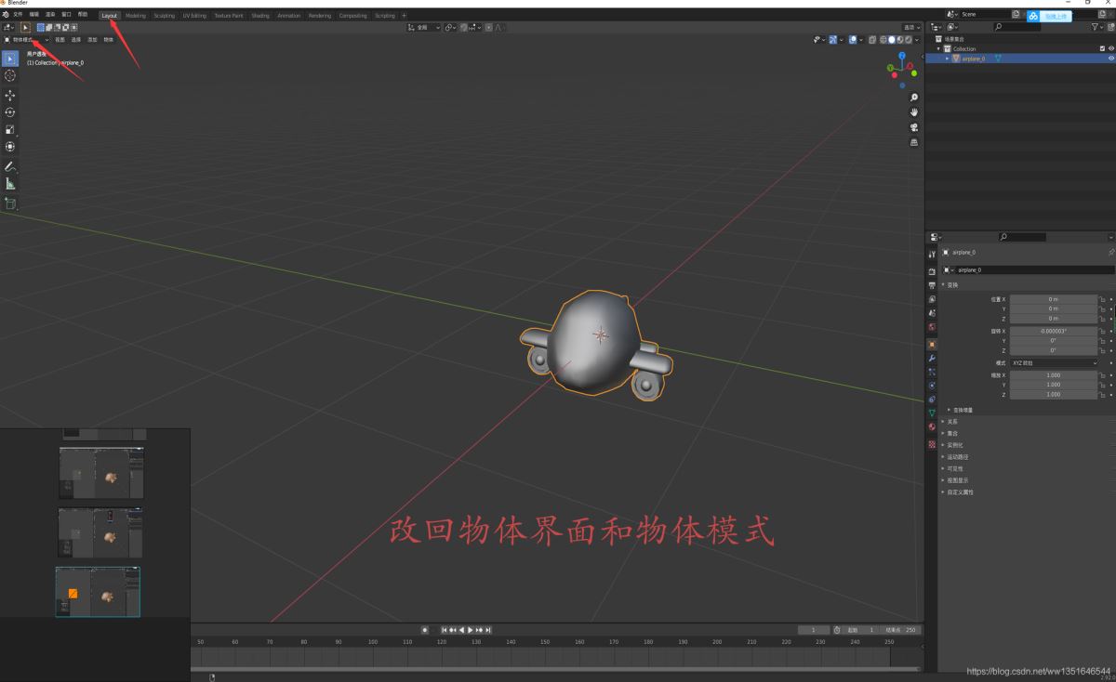Activate the Measure tool in the toolbar
This screenshot has height=682, width=1116.
[x=10, y=183]
